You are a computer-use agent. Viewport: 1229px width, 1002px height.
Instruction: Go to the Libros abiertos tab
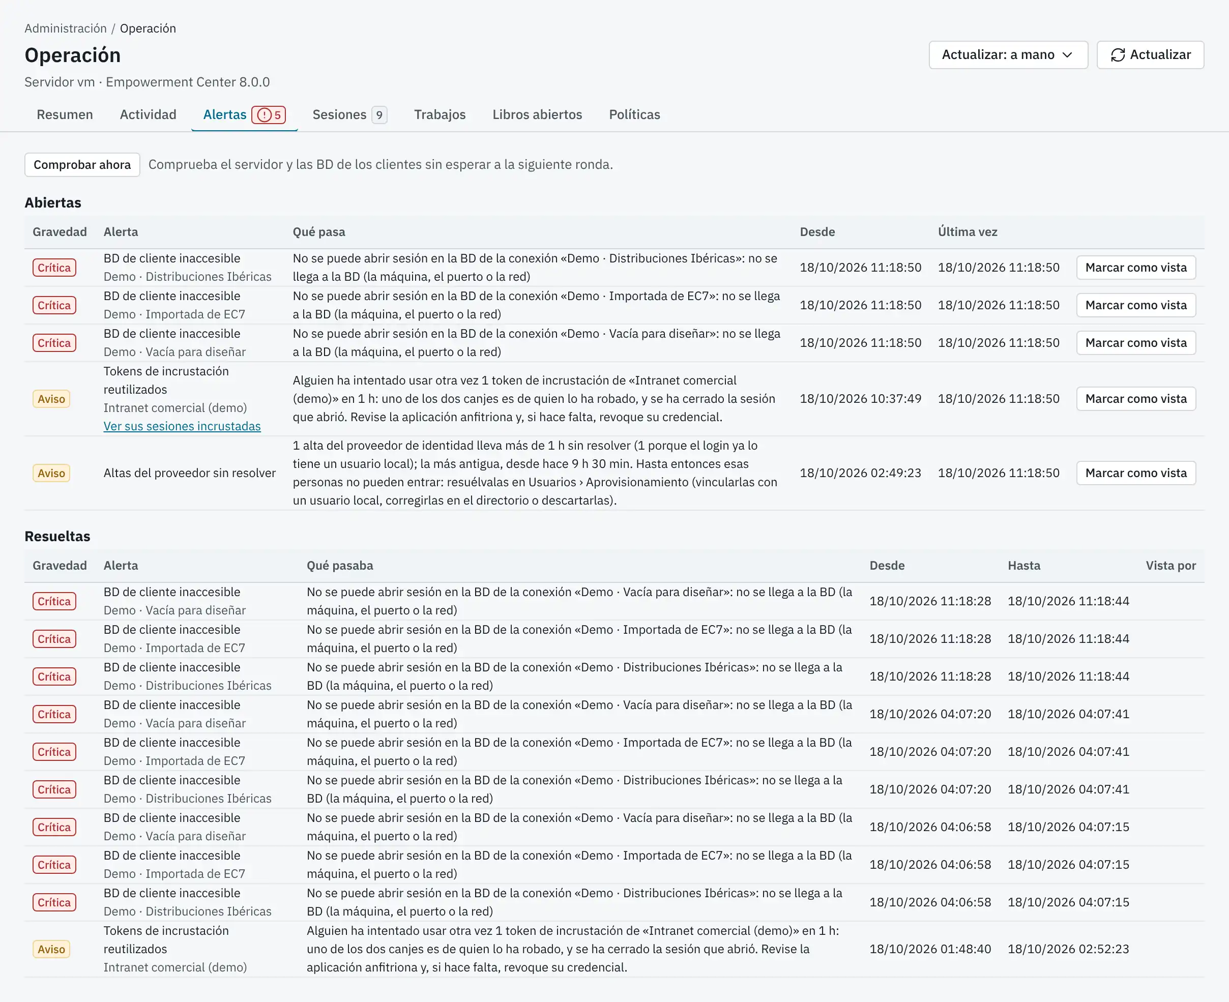pos(537,114)
